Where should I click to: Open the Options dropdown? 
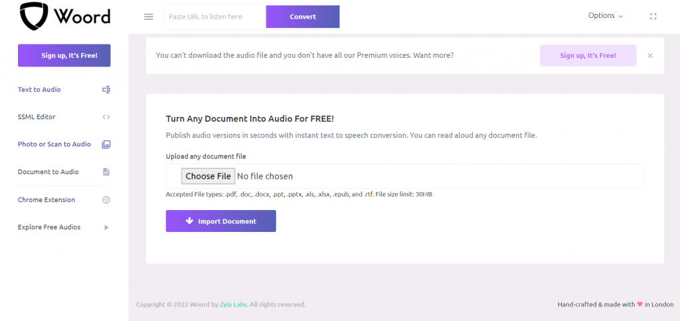(x=606, y=15)
